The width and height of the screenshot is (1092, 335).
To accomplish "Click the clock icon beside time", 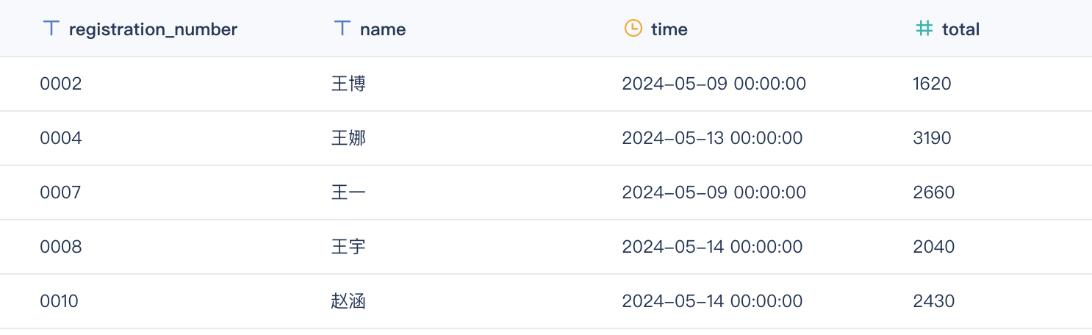I will point(632,29).
